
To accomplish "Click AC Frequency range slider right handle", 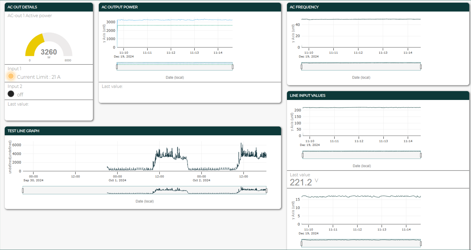I will [x=421, y=67].
